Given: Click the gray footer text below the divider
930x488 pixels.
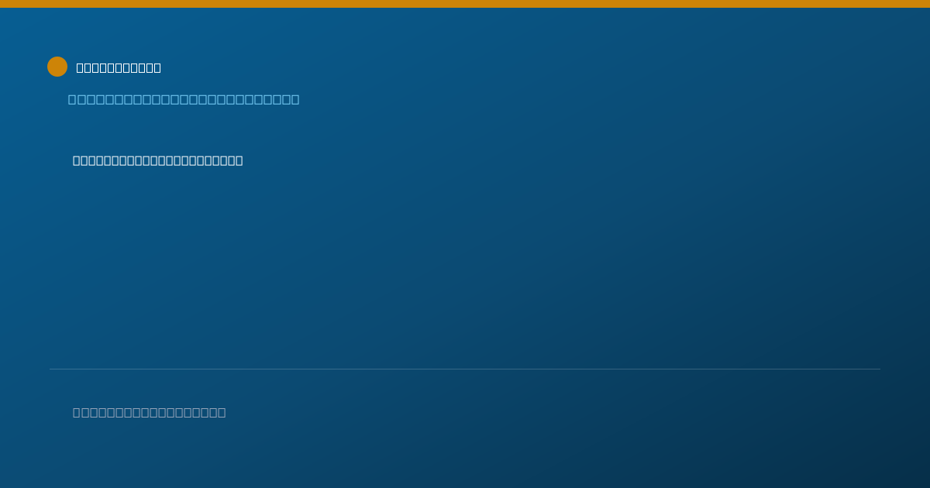Looking at the screenshot, I should (150, 412).
